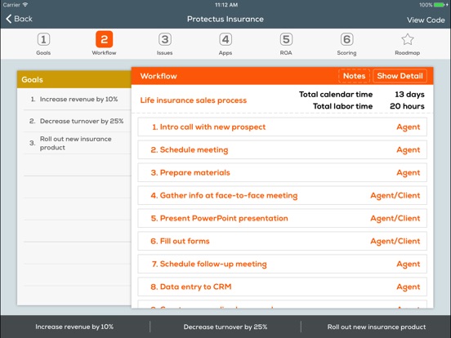The image size is (451, 338).
Task: Toggle Show Detail in Workflow header
Action: click(x=400, y=76)
